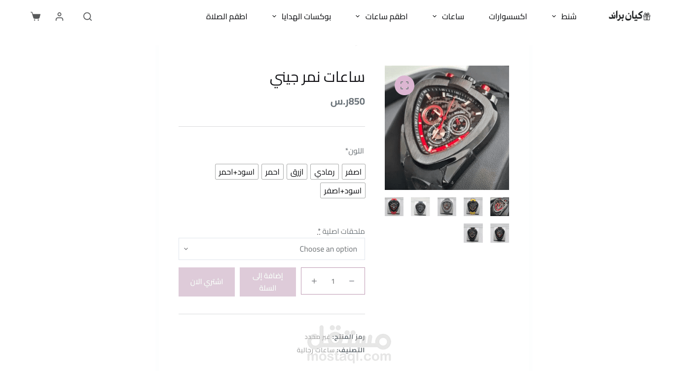Click the search magnifier icon
The height and width of the screenshot is (371, 699).
[x=88, y=16]
